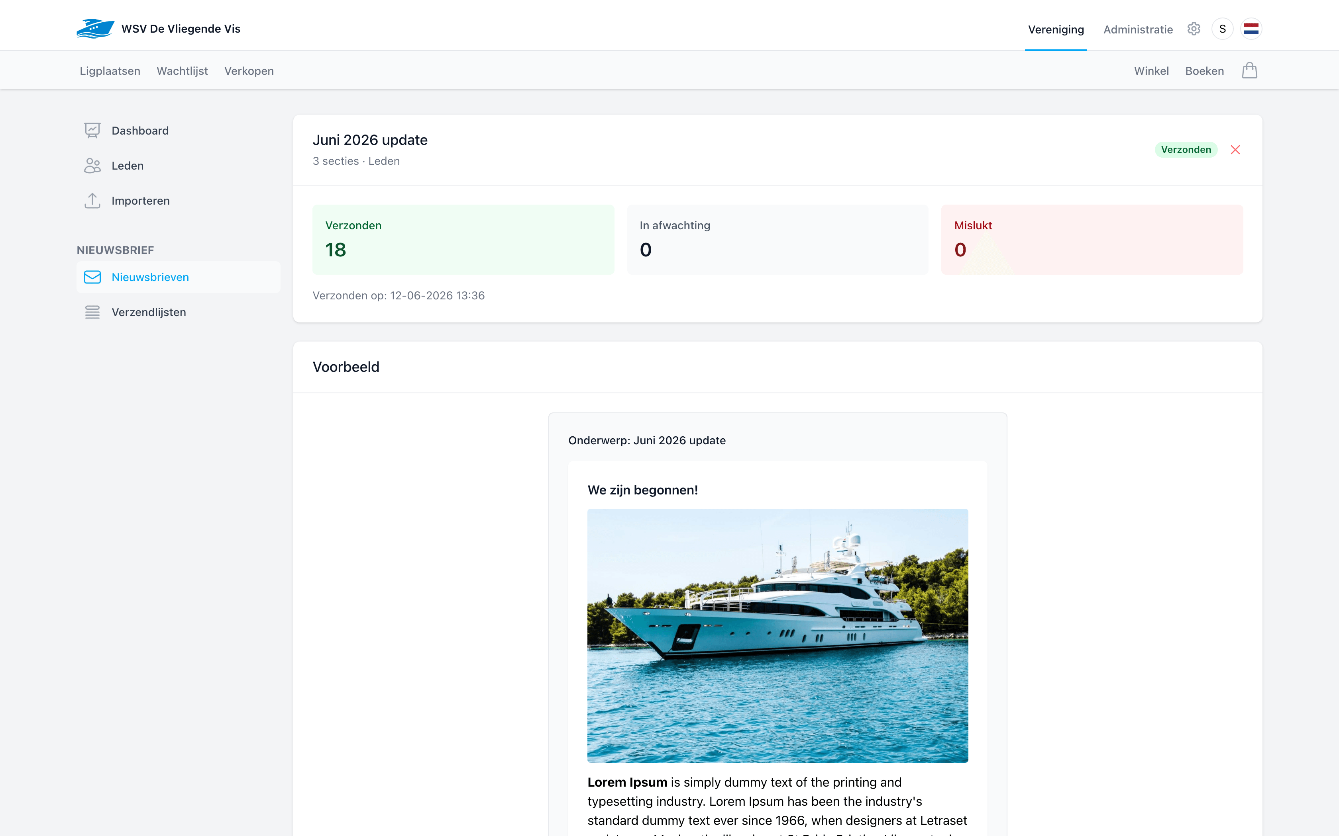Screen dimensions: 1339x836
Task: Click the In afwachting 0 card
Action: pyautogui.click(x=777, y=239)
